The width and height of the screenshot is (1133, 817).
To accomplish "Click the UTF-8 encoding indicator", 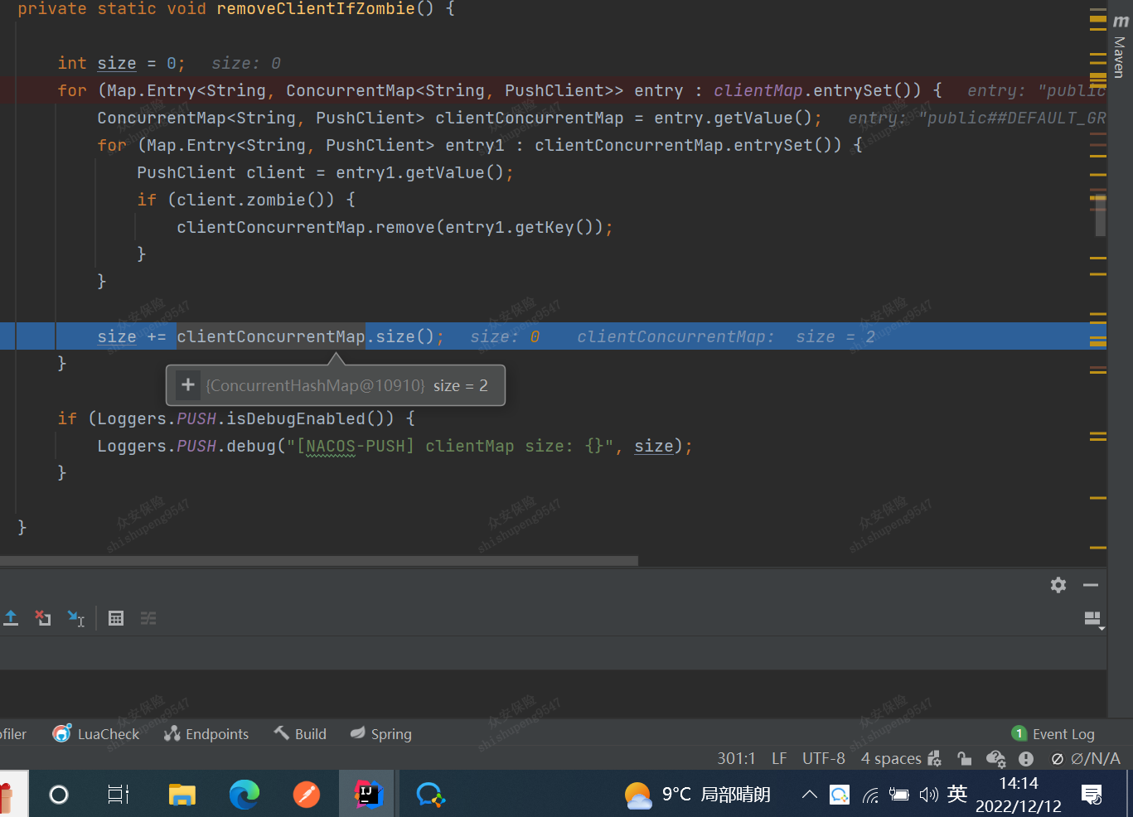I will point(823,758).
